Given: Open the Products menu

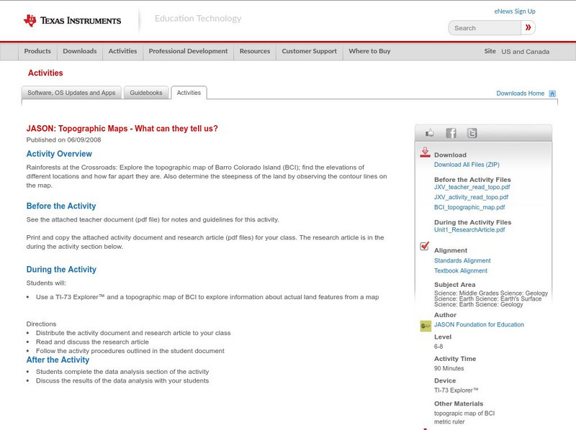Looking at the screenshot, I should (x=37, y=51).
